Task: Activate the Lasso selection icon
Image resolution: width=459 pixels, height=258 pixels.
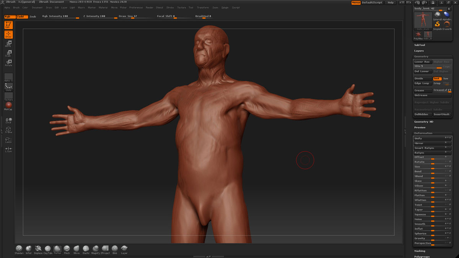Action: [x=8, y=140]
